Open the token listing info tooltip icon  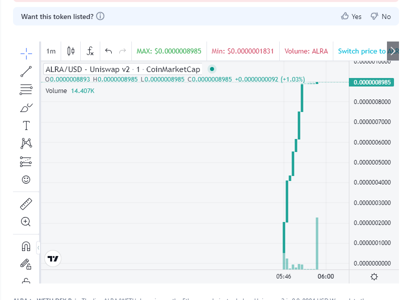pyautogui.click(x=100, y=16)
